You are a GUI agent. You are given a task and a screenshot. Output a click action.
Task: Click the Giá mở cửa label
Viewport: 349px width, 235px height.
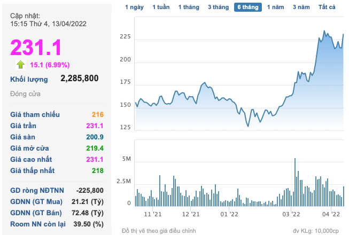32,148
